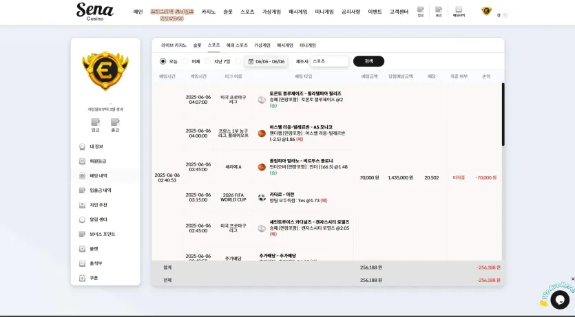Screen dimensions: 575x317
Task: Switch to the 해외 스포츠 tab
Action: pos(237,45)
